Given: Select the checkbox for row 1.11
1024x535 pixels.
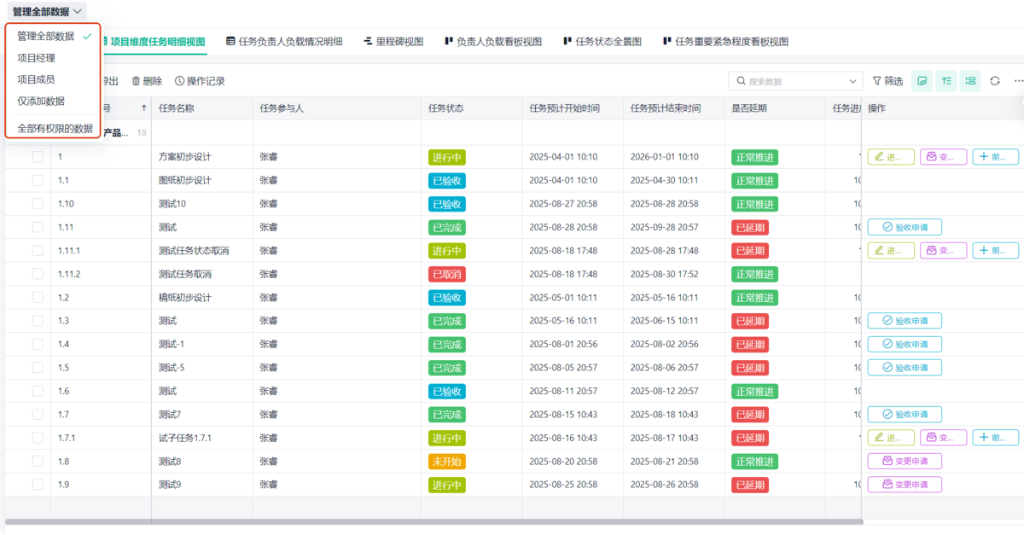Looking at the screenshot, I should click(x=38, y=227).
